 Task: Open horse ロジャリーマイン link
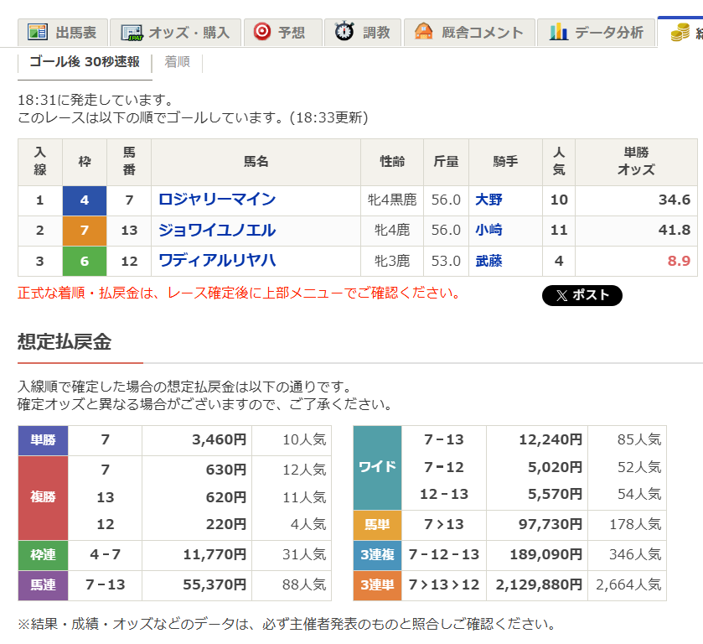(217, 200)
